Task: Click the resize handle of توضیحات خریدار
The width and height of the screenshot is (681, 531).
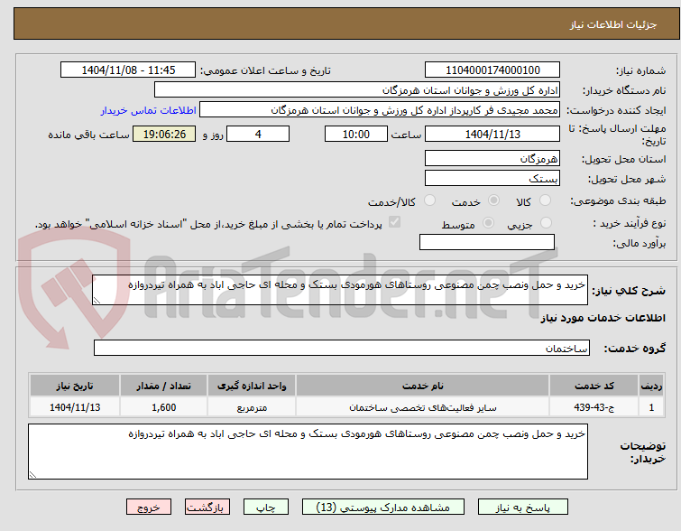Action: (32, 475)
